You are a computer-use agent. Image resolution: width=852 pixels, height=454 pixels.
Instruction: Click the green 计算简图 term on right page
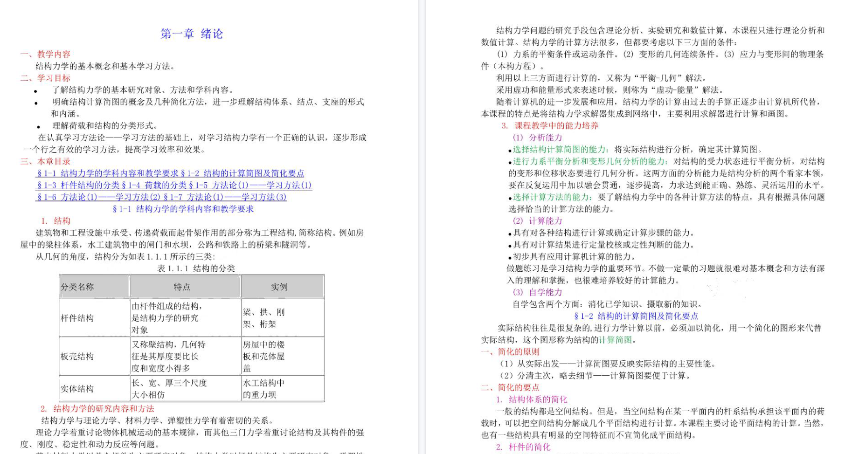coord(615,340)
